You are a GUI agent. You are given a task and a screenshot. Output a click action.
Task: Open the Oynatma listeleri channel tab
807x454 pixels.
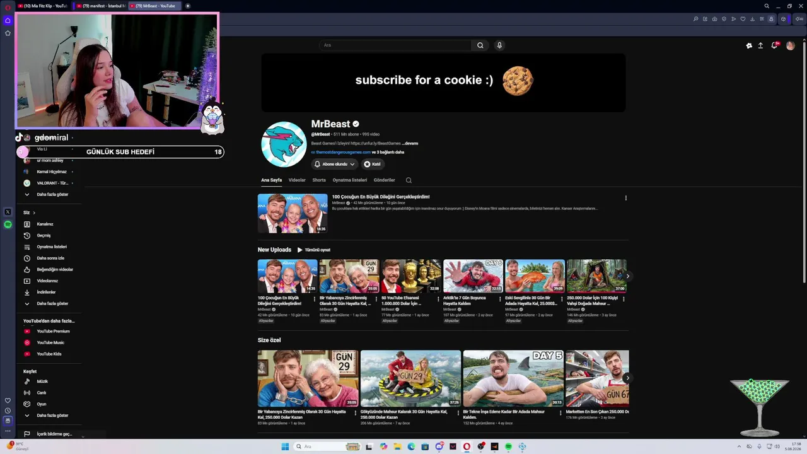pos(350,180)
